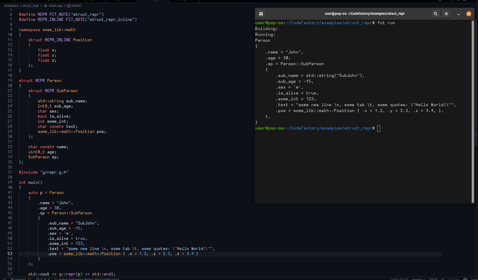Click the 'uint8_t age;' line in the editor
The width and height of the screenshot is (478, 280).
43,152
